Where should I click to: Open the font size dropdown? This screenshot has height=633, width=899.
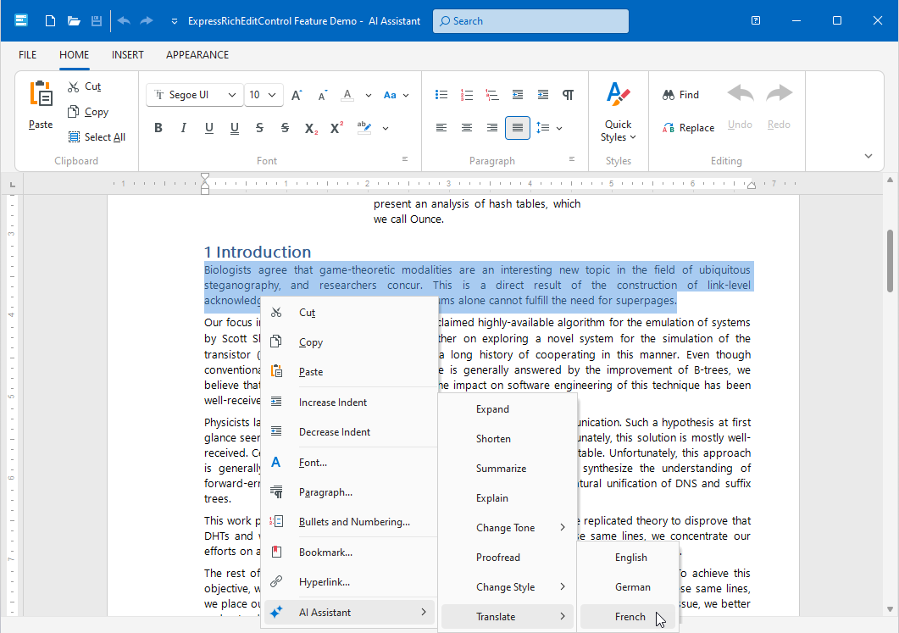272,95
